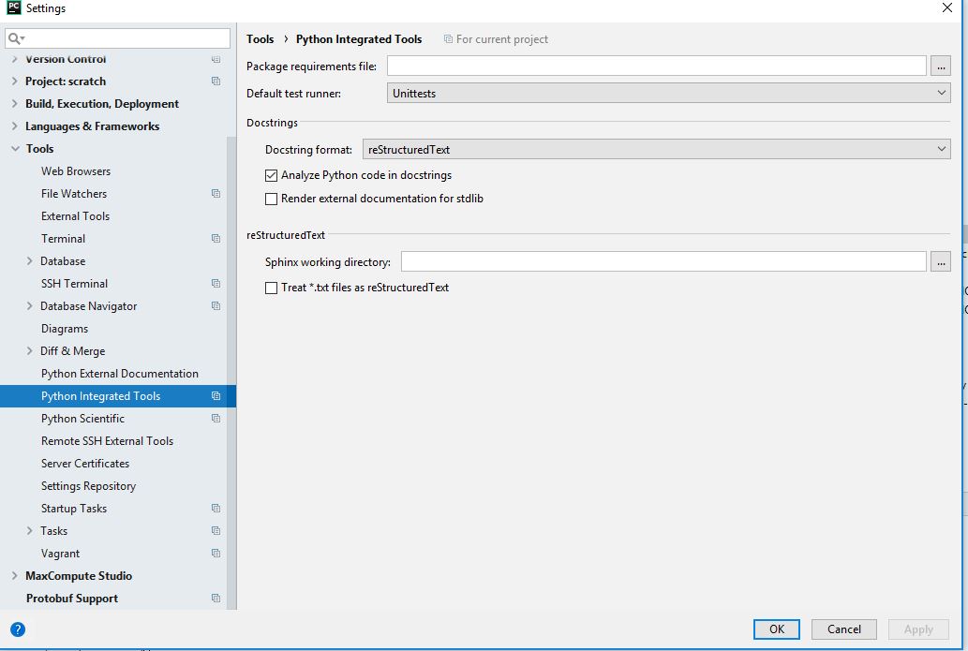Screen dimensions: 968x651
Task: Browse for Package requirements file
Action: [x=940, y=66]
